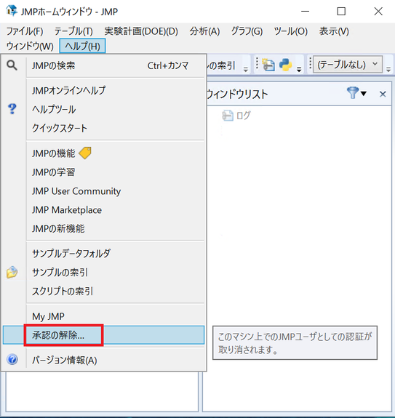Viewport: 395px width, 418px height.
Task: Open the (テーブルなし) table dropdown
Action: tap(348, 64)
